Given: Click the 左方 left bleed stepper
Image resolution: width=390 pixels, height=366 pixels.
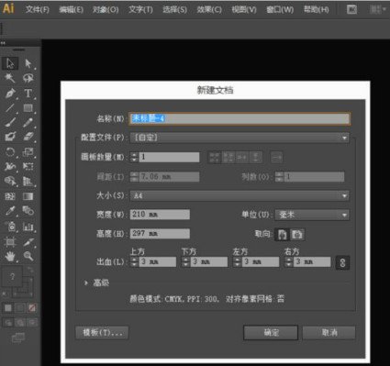Looking at the screenshot, I should 237,261.
